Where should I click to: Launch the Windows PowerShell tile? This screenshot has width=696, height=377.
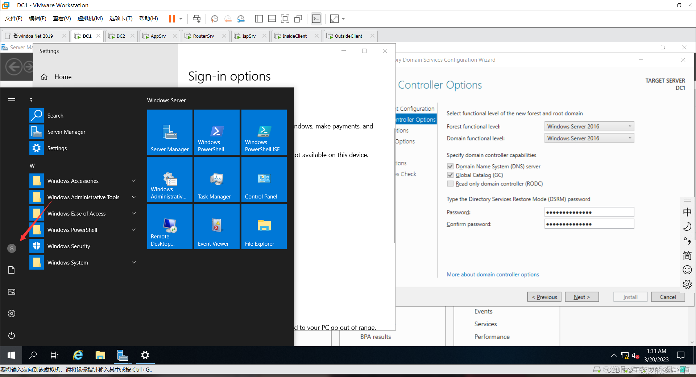217,132
